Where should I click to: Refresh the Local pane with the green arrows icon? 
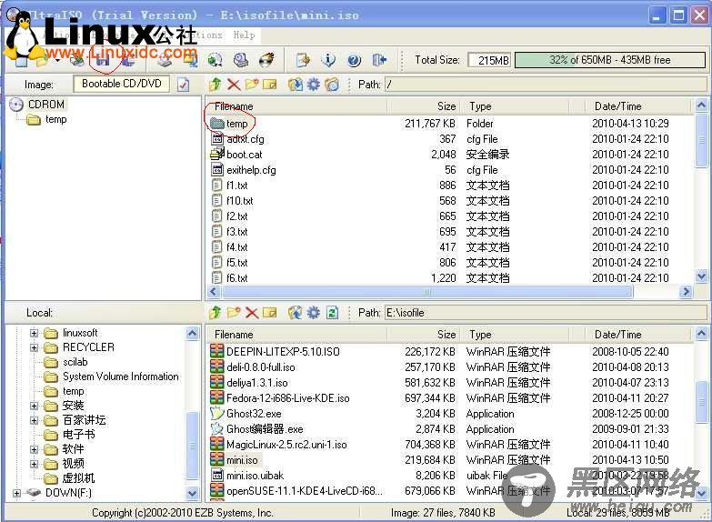tap(332, 313)
